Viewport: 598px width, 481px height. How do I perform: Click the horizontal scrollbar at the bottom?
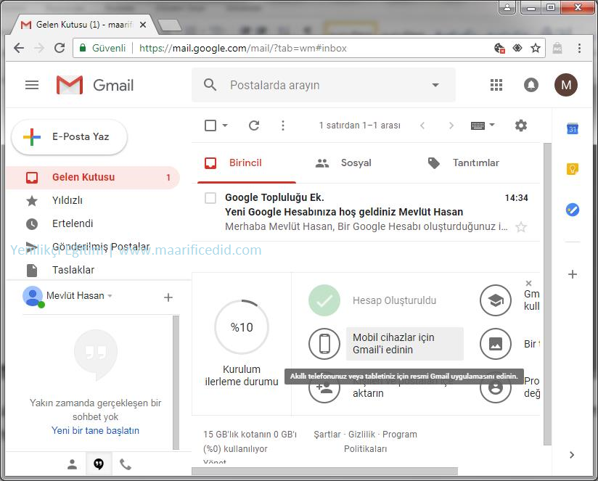(x=324, y=471)
